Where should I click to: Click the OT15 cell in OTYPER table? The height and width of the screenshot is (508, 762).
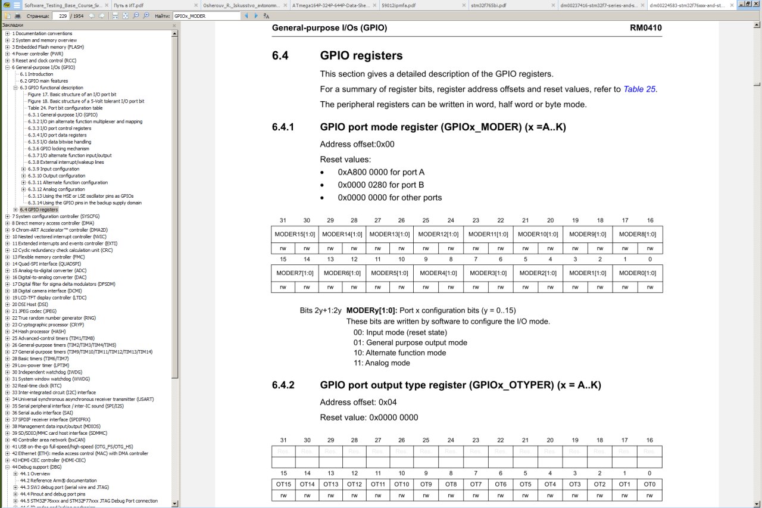pos(283,484)
